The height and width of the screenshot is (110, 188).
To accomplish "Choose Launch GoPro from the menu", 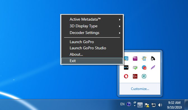I will point(92,42).
